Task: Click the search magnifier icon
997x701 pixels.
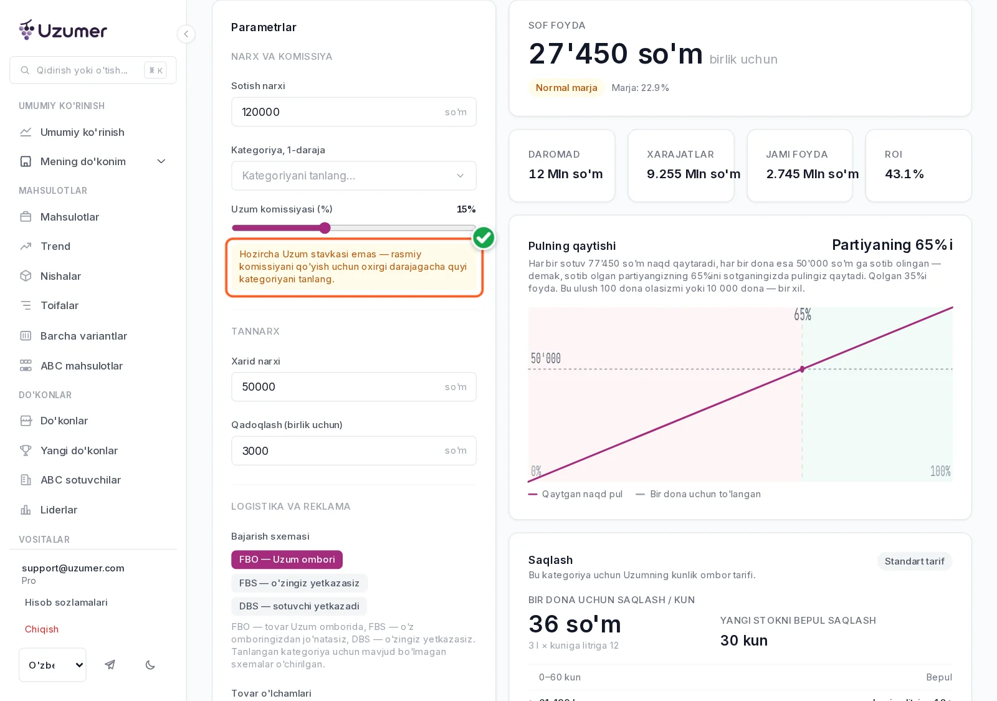Action: coord(25,70)
